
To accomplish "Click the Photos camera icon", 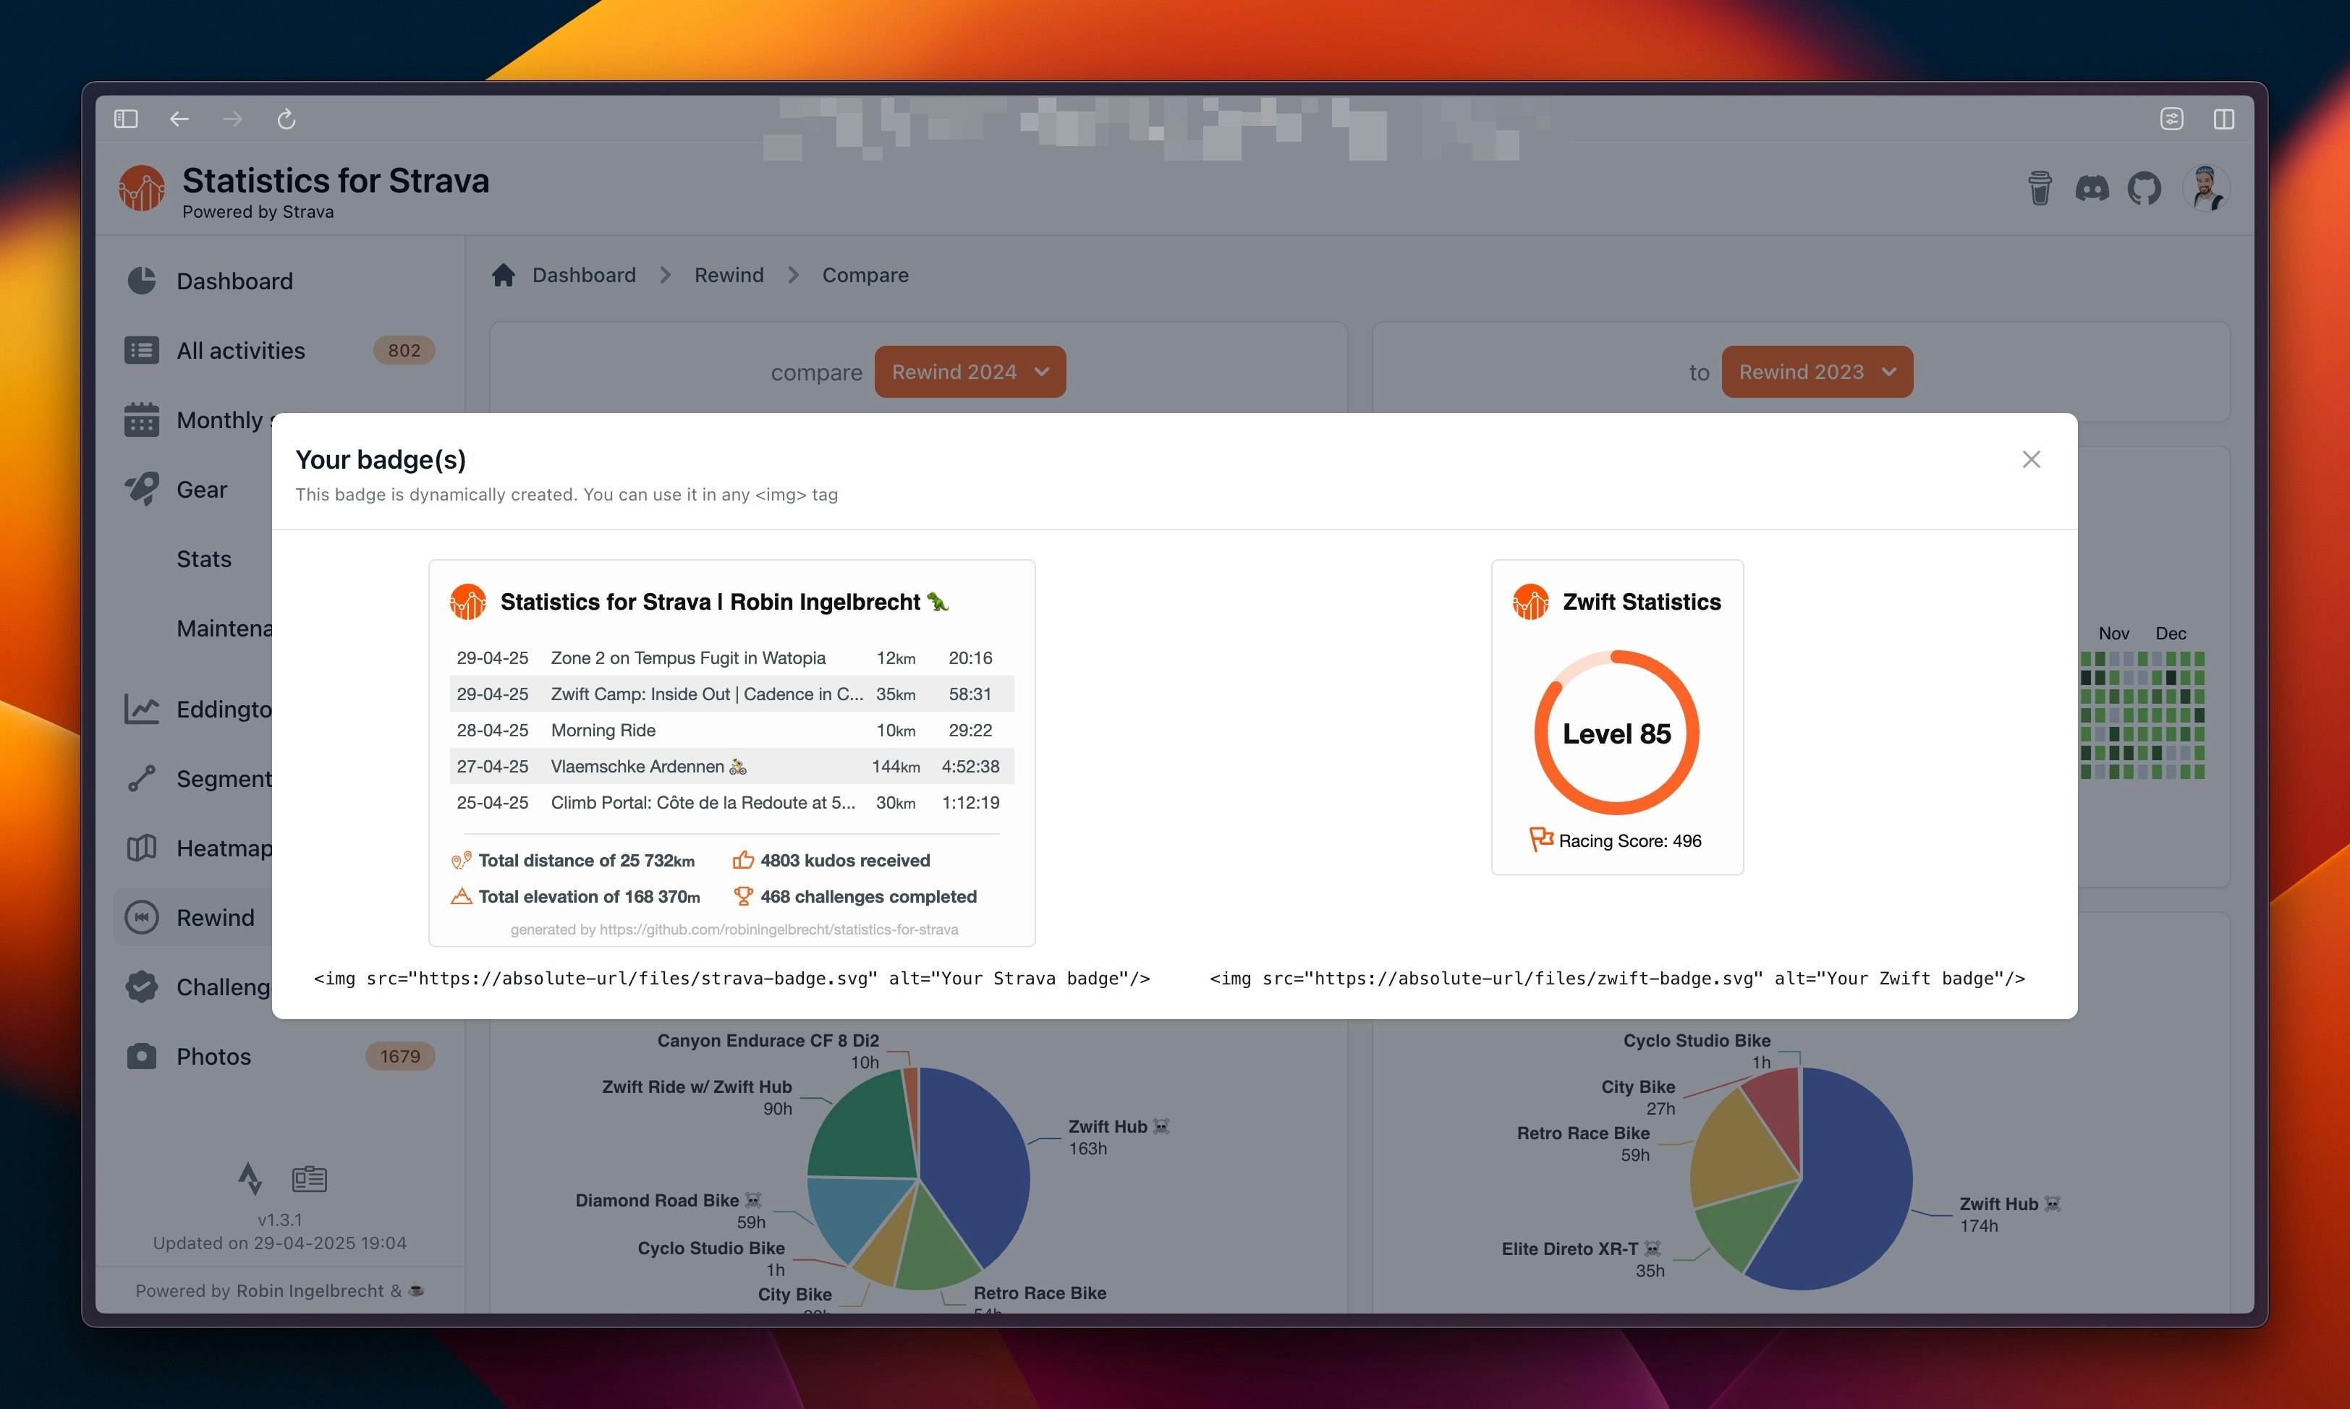I will pyautogui.click(x=142, y=1056).
